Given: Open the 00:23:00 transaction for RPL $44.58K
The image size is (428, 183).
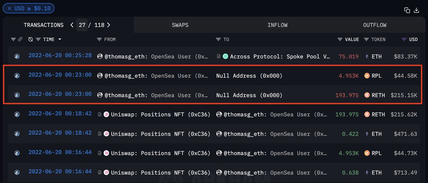Looking at the screenshot, I should pos(60,75).
